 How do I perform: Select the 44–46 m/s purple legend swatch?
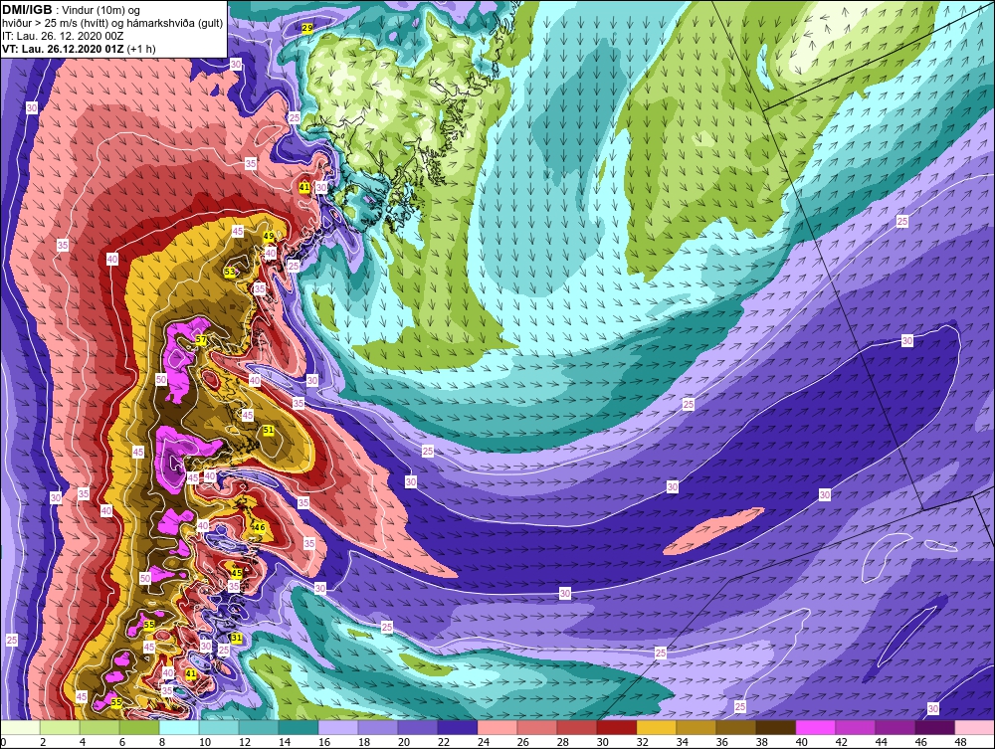tap(895, 727)
